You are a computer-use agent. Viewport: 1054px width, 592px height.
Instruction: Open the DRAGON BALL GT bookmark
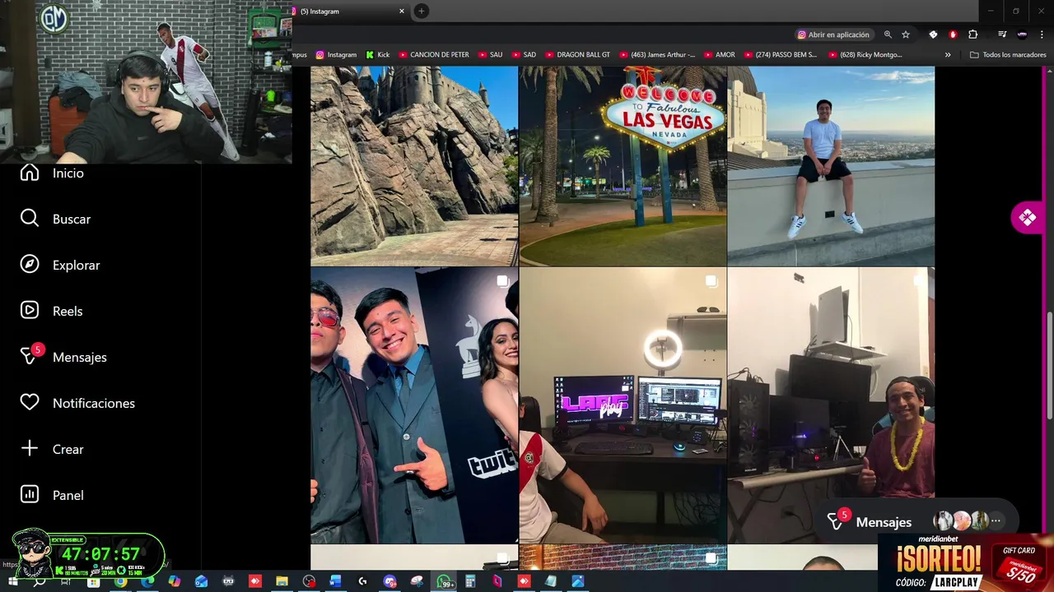pyautogui.click(x=577, y=55)
